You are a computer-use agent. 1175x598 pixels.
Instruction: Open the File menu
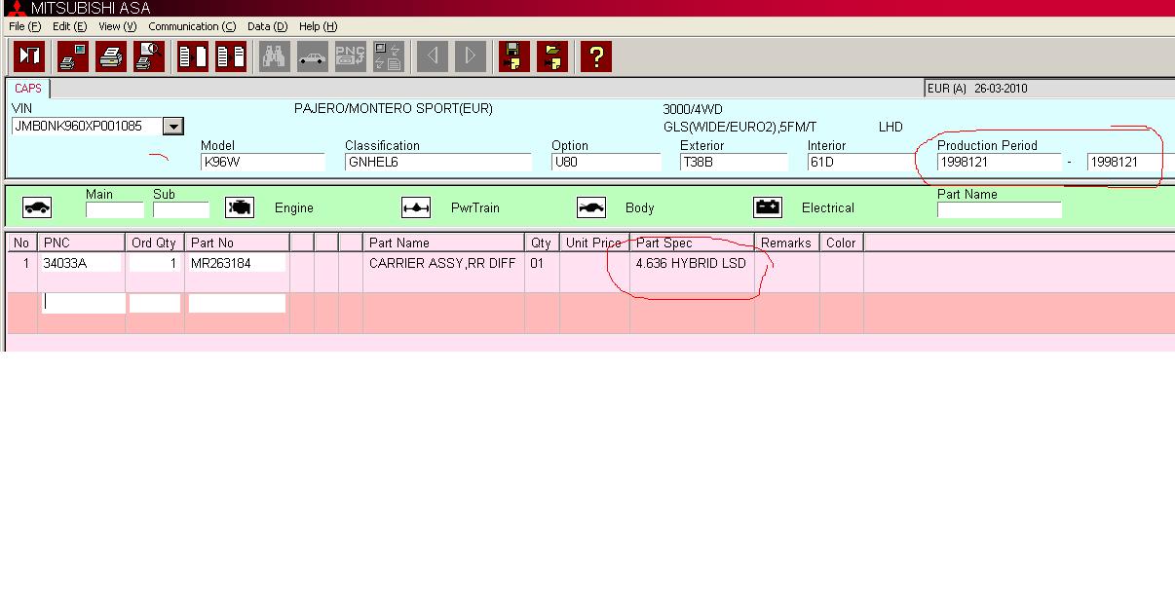24,26
